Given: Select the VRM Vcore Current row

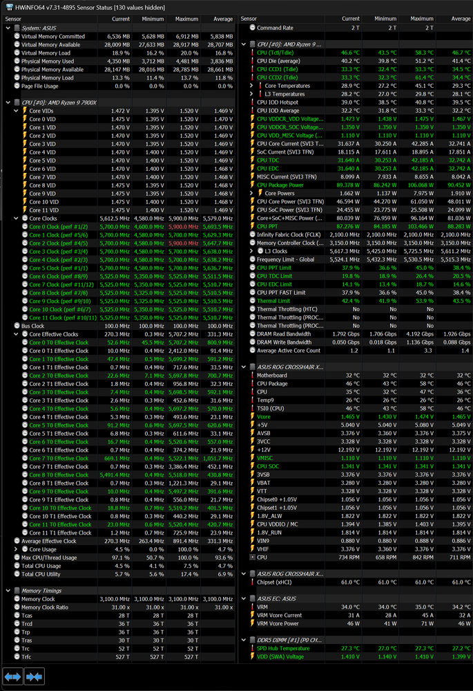Looking at the screenshot, I should click(356, 615).
